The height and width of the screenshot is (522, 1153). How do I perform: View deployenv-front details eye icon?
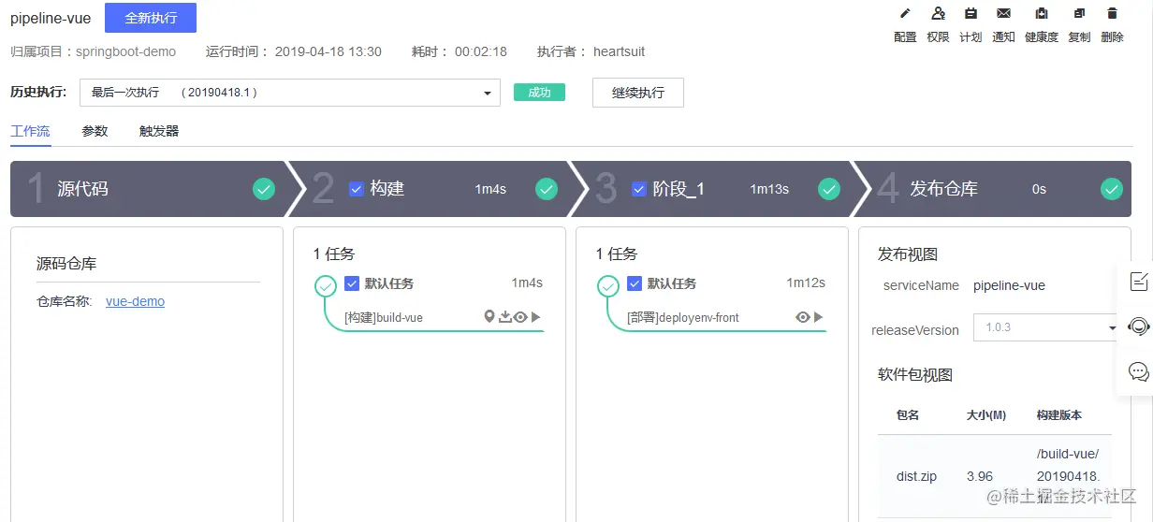(x=802, y=317)
